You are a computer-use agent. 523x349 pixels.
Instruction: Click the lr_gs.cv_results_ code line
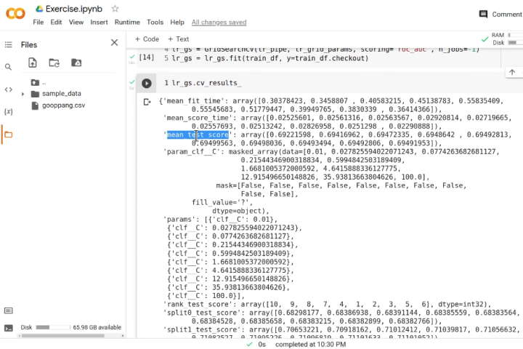click(x=206, y=83)
